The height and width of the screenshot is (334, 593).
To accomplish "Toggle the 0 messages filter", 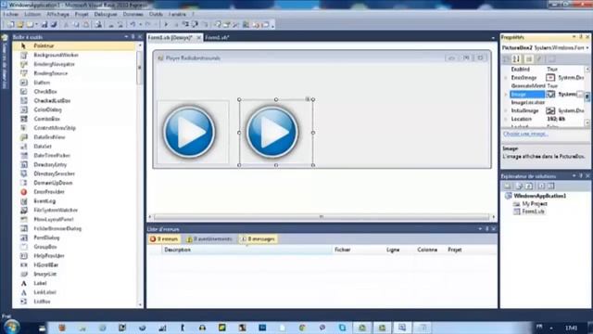I will 258,239.
